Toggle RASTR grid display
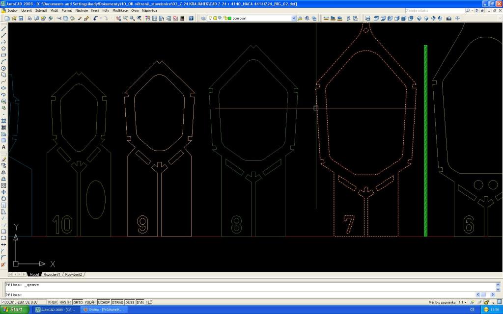The width and height of the screenshot is (503, 314). coord(65,302)
